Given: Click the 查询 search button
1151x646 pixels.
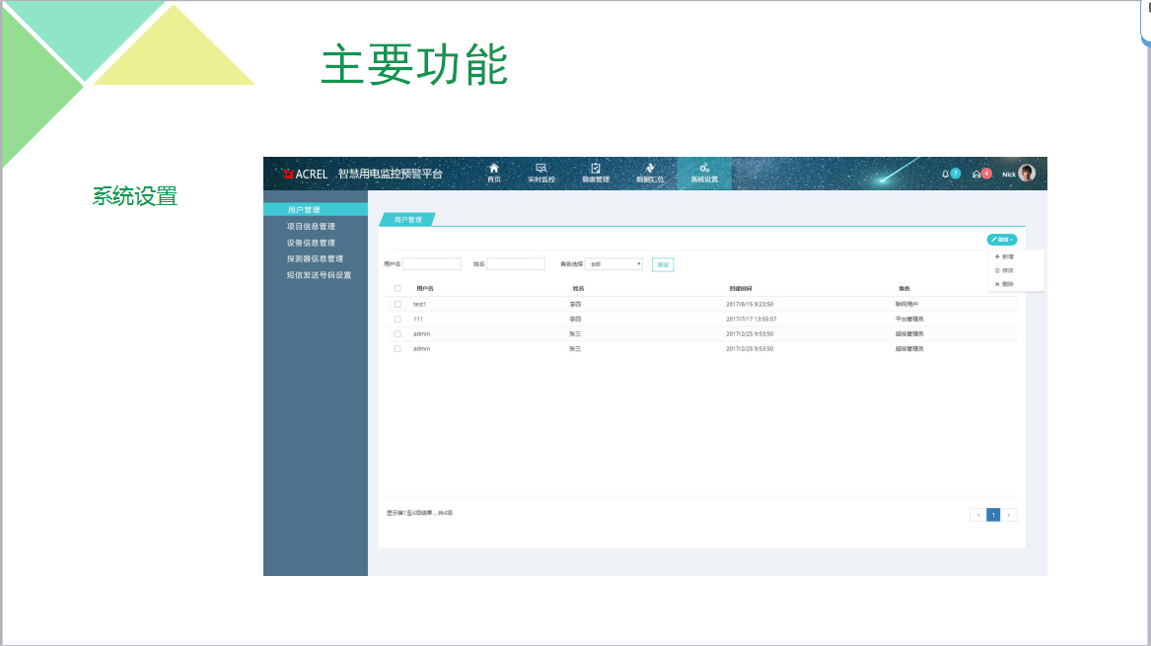Looking at the screenshot, I should pyautogui.click(x=663, y=264).
